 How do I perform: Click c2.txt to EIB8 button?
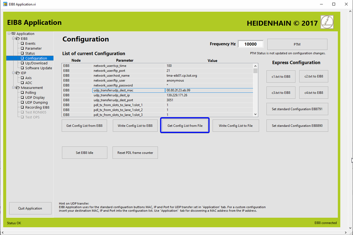point(314,76)
